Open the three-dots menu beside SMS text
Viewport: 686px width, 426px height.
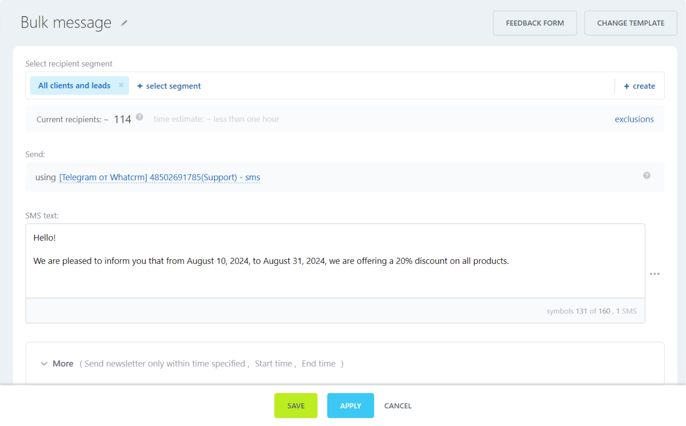point(654,274)
